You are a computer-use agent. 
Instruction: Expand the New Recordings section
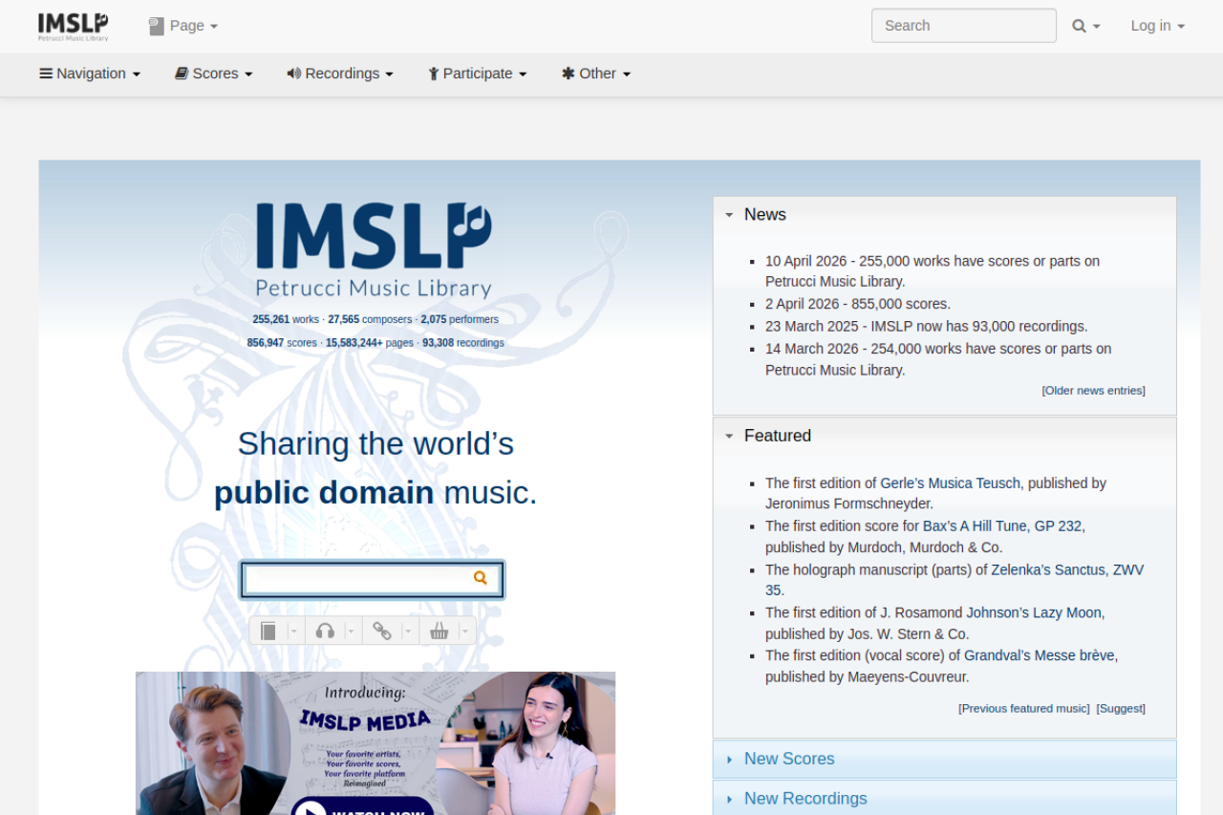click(x=805, y=799)
